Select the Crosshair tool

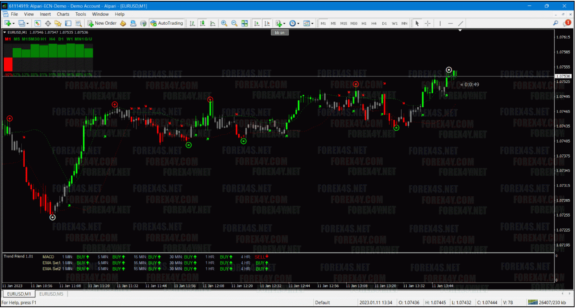(x=428, y=23)
